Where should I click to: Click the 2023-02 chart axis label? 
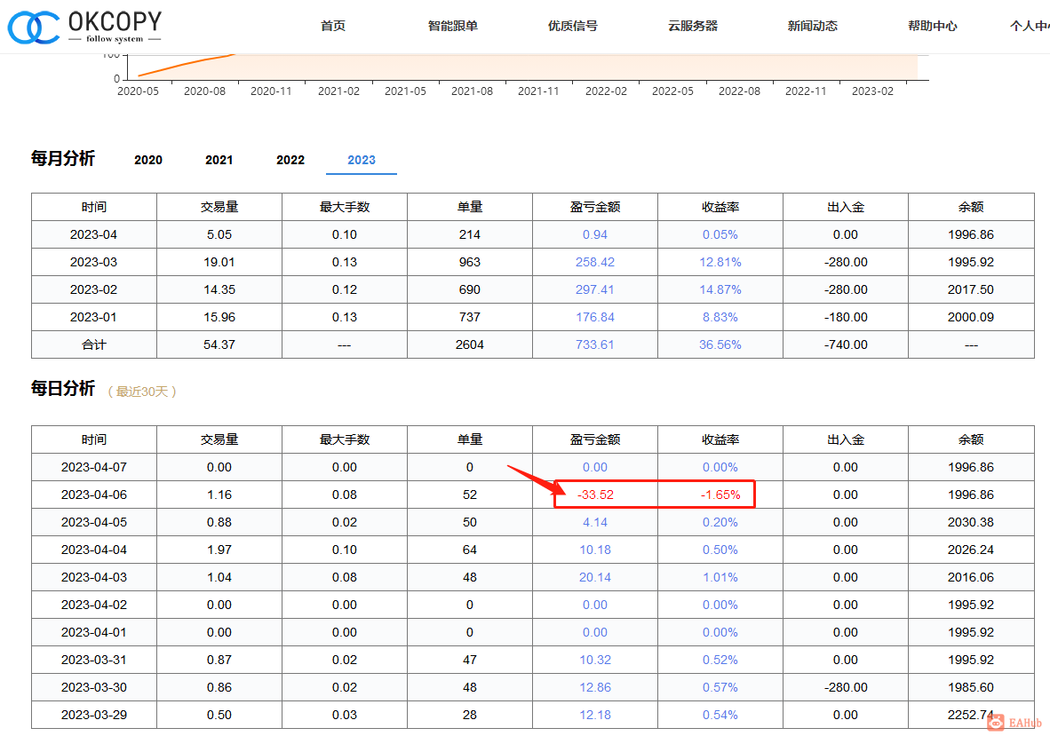(x=871, y=91)
